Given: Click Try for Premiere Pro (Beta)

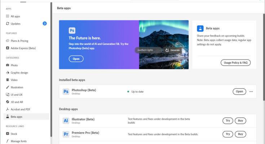Looking at the screenshot, I should tap(228, 134).
